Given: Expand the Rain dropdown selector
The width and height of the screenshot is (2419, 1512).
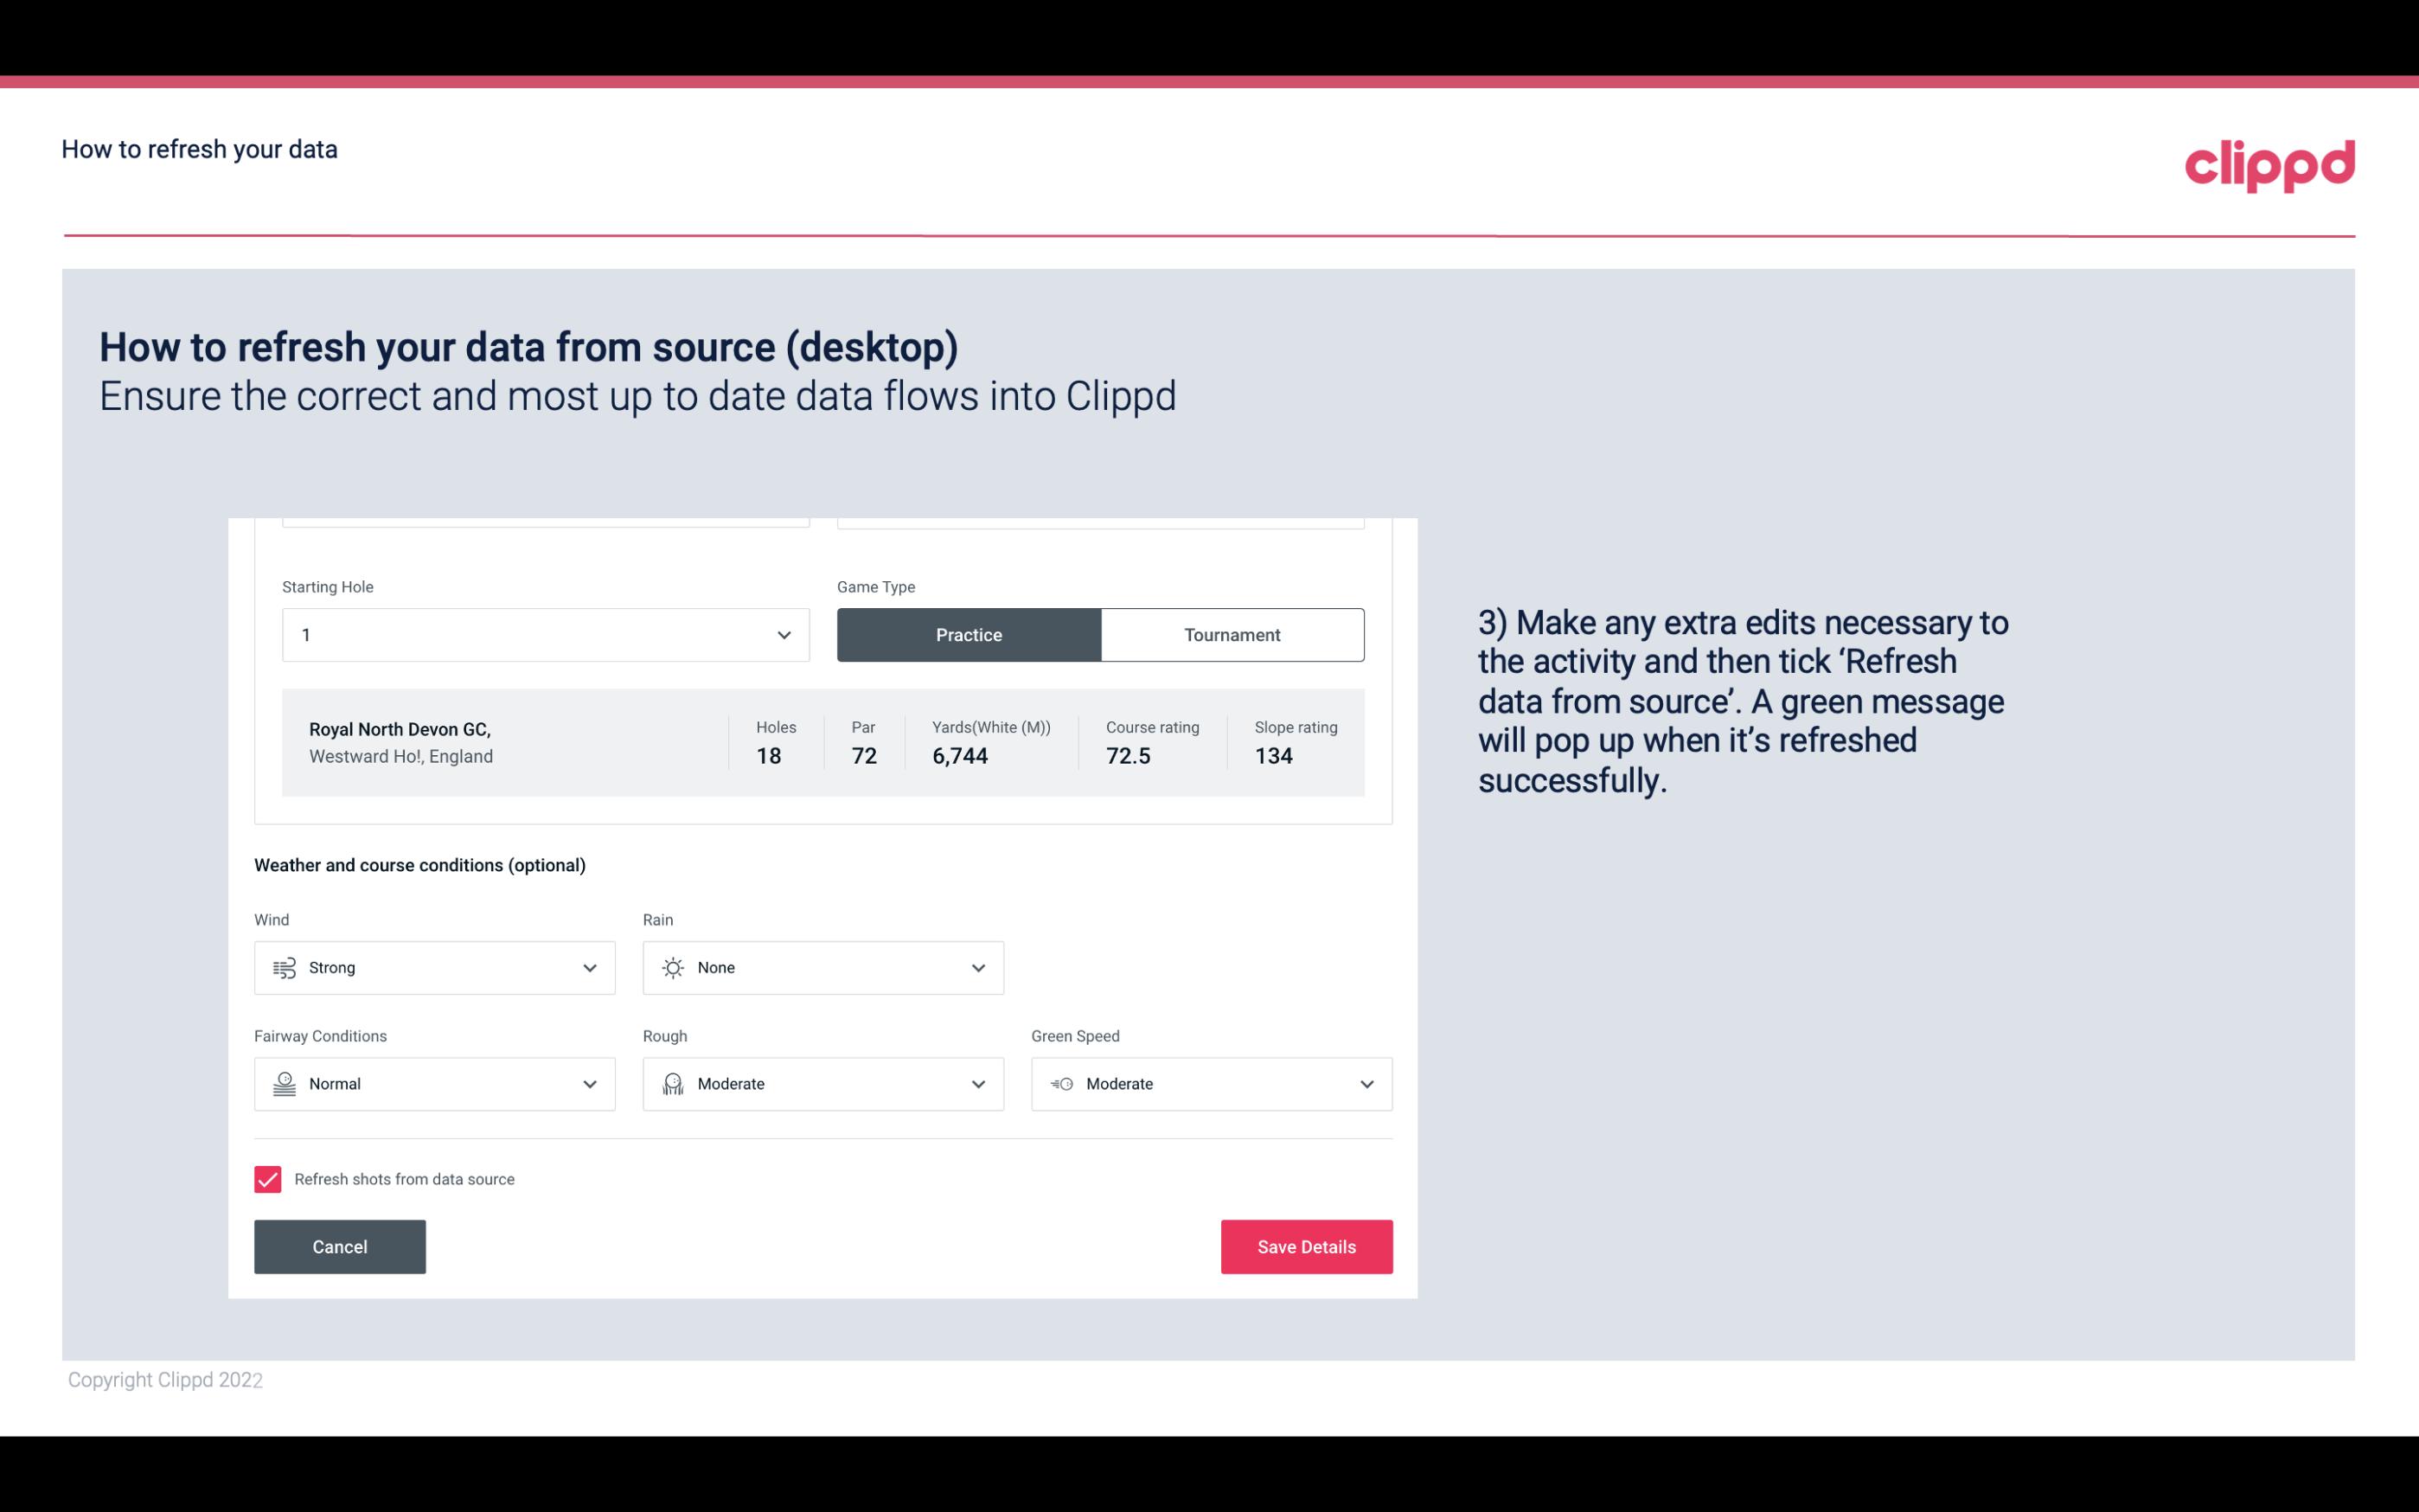Looking at the screenshot, I should pos(976,967).
